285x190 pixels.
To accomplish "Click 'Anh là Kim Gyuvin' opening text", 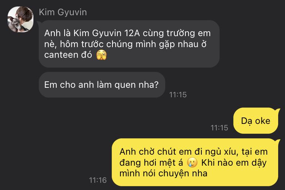I will click(x=83, y=33).
